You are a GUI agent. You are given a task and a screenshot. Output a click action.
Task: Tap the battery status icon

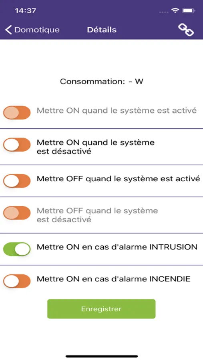click(x=189, y=10)
